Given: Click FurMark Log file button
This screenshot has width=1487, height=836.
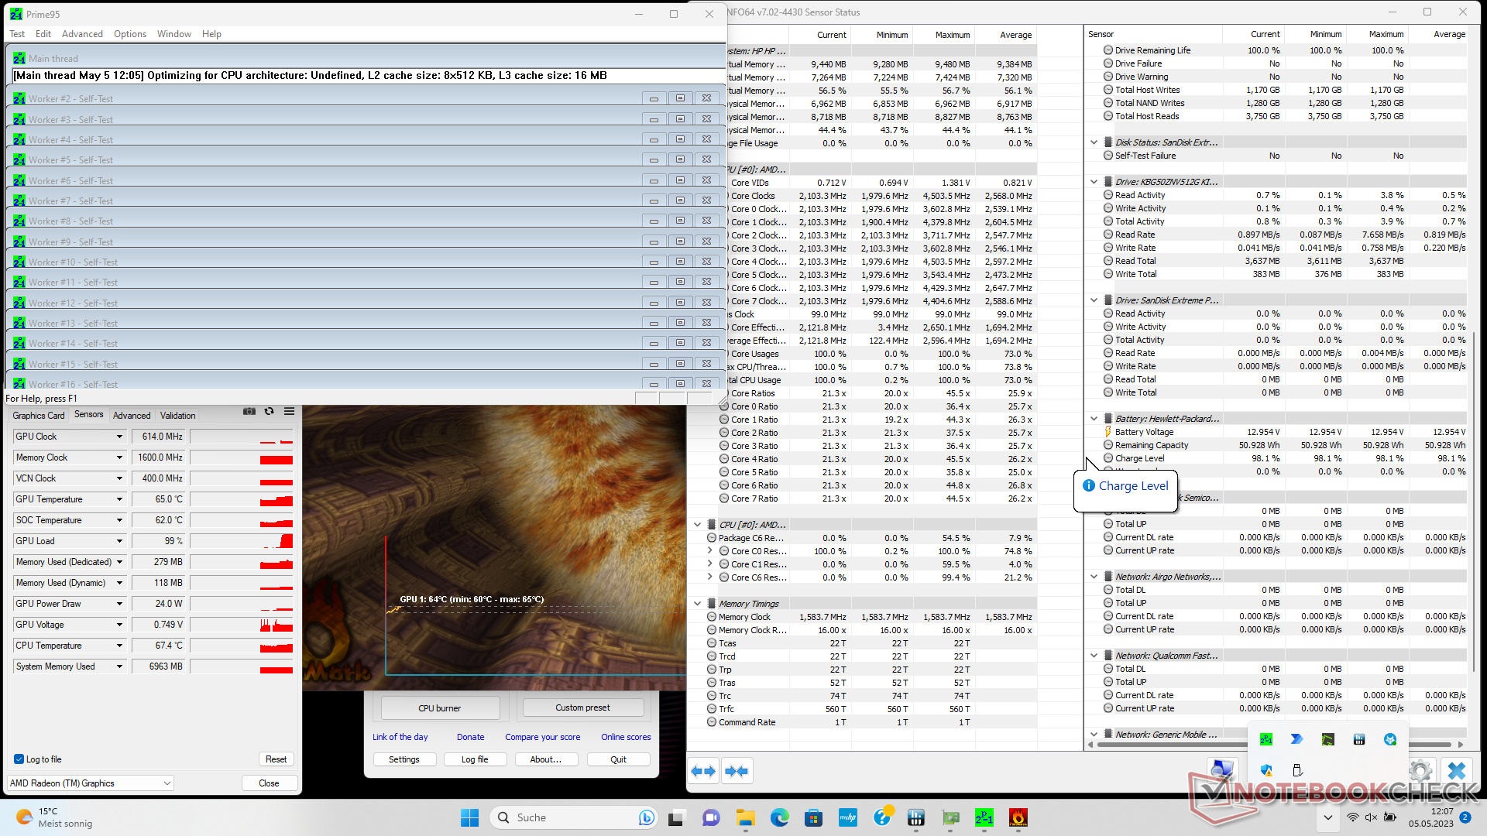Looking at the screenshot, I should (x=475, y=759).
